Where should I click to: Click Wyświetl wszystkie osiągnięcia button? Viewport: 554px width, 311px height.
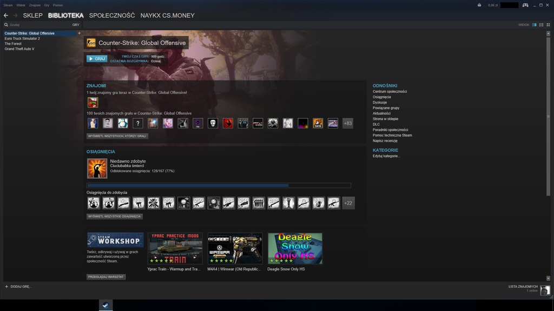115,216
